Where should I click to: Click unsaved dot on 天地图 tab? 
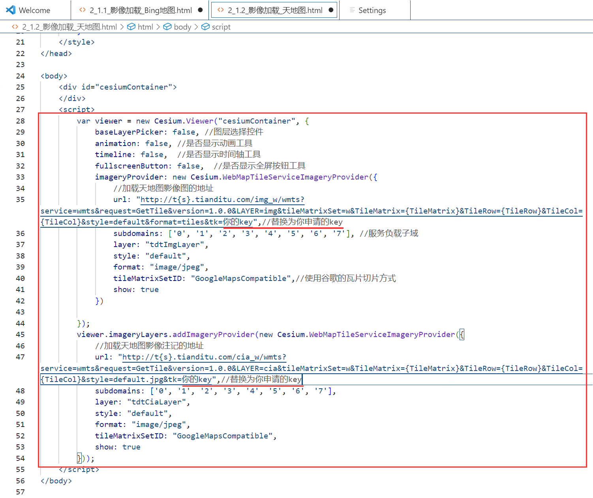[x=331, y=10]
